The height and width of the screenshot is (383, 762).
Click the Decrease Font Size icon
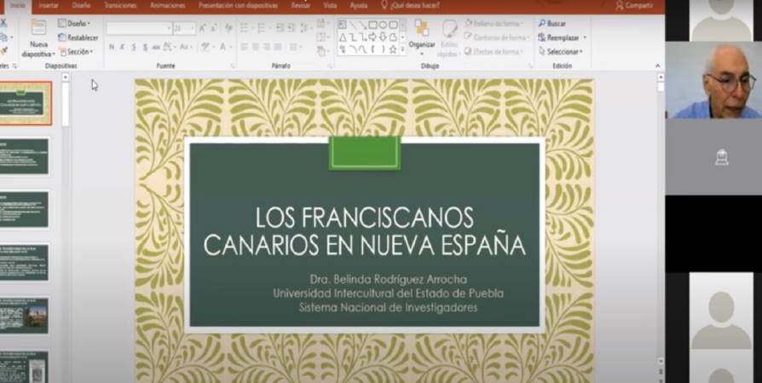(x=213, y=28)
